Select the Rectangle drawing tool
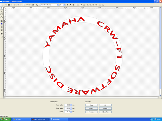 pyautogui.click(x=2, y=14)
